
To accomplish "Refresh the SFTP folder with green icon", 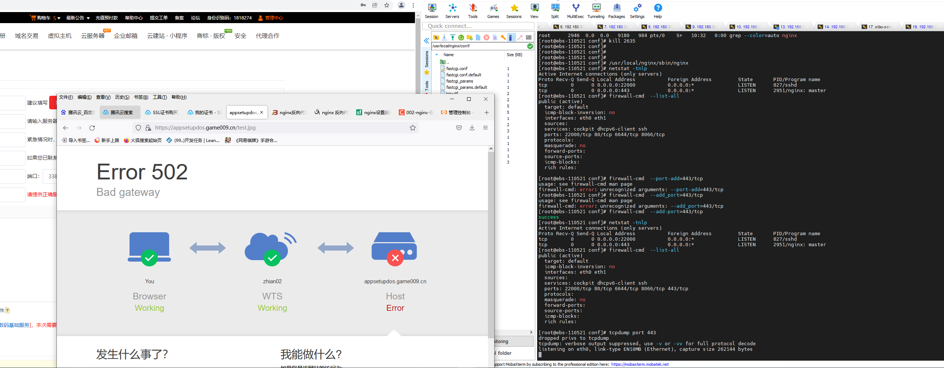I will pos(461,37).
